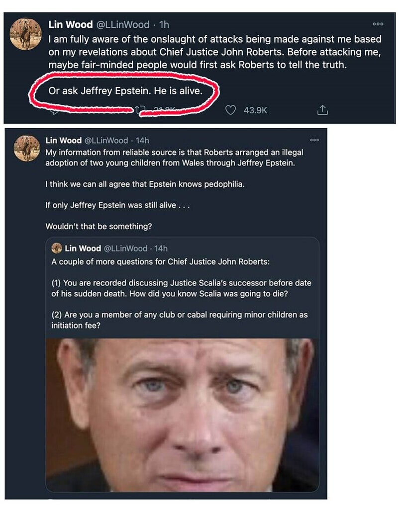Screen dimensions: 399x509
Task: Click the retweet icon on top tweet
Action: tap(140, 110)
